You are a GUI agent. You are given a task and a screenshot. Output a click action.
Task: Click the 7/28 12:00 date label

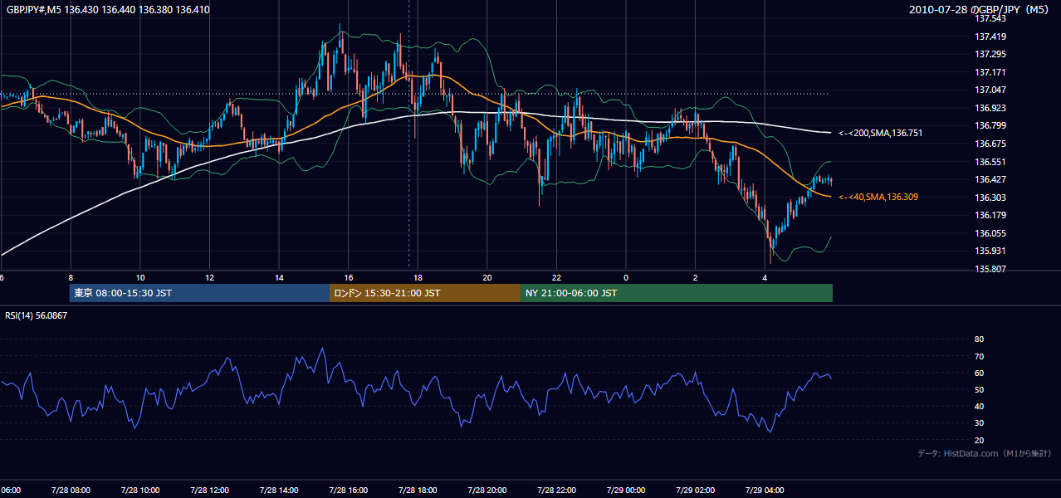point(209,490)
